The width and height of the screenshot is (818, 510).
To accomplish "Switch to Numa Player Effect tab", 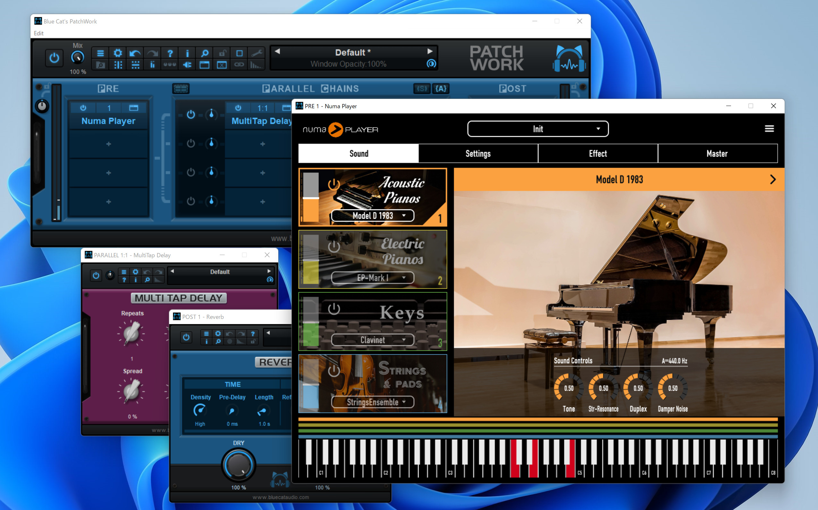I will [598, 154].
